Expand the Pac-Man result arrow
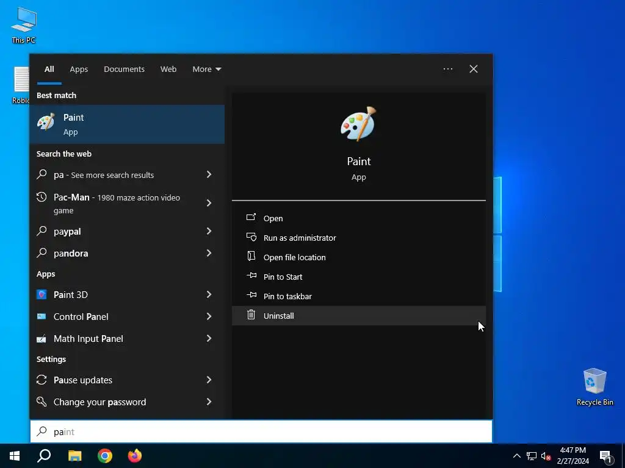The width and height of the screenshot is (625, 468). coord(209,203)
